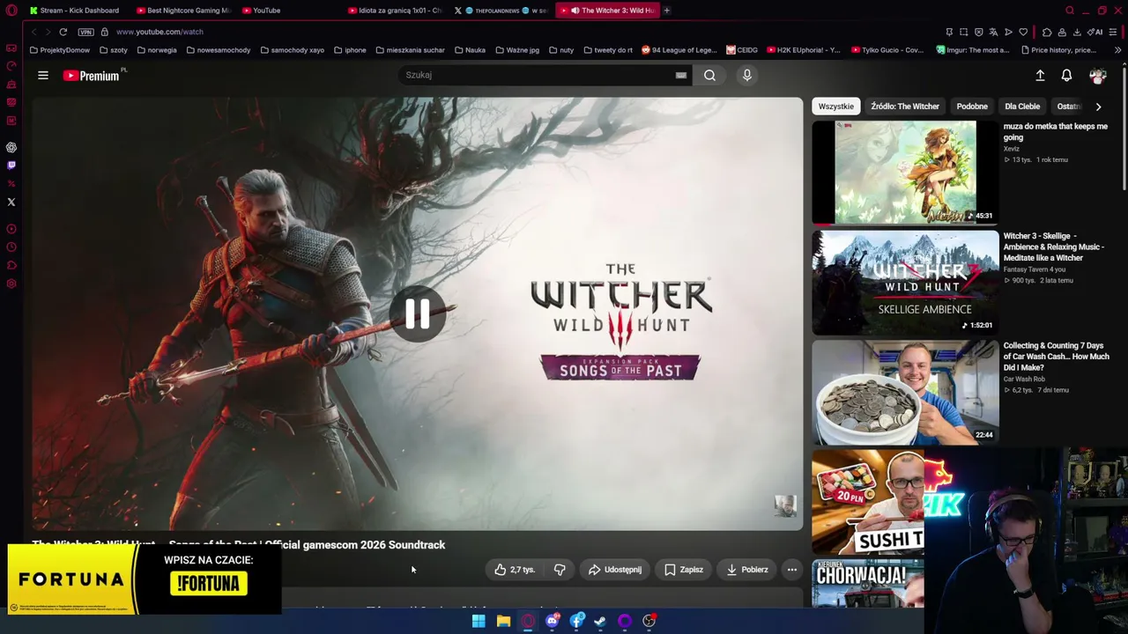Open the 'Nauka' bookmark folder
The image size is (1128, 634).
tap(470, 50)
